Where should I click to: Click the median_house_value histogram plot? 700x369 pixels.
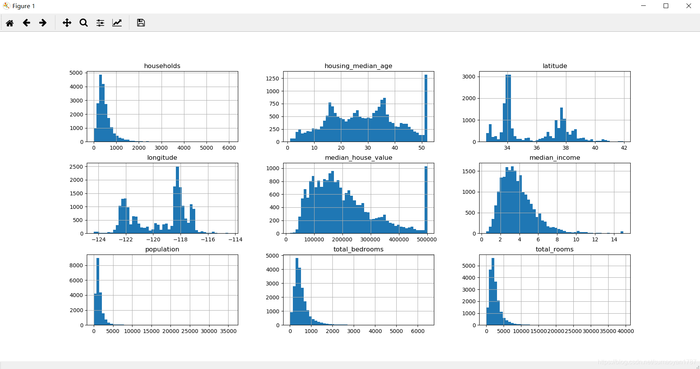point(358,198)
